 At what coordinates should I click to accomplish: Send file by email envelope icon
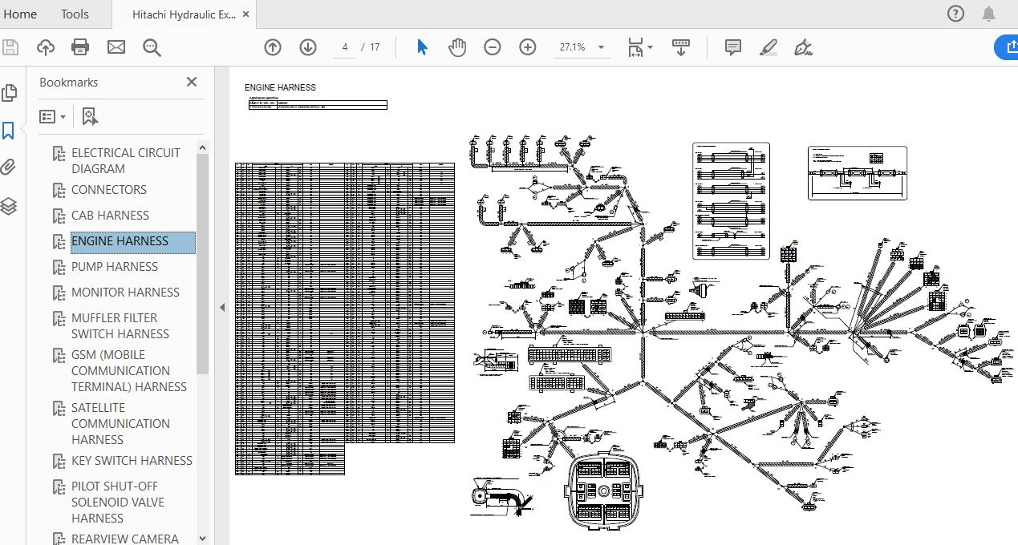[x=116, y=47]
